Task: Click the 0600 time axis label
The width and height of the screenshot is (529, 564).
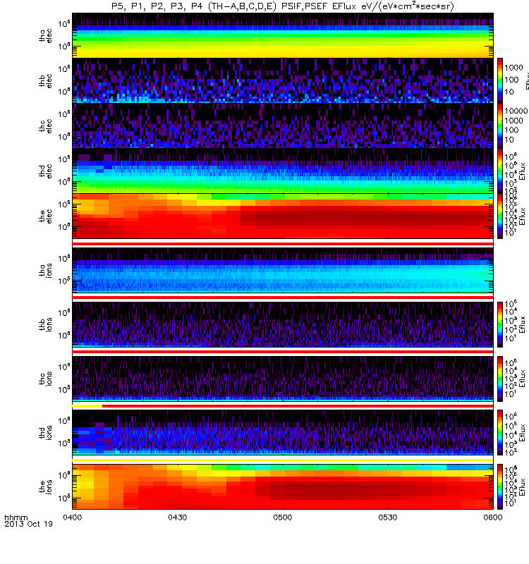Action: 492,517
